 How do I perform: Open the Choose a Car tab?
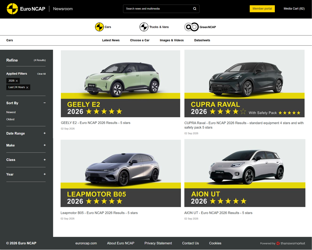coord(140,40)
